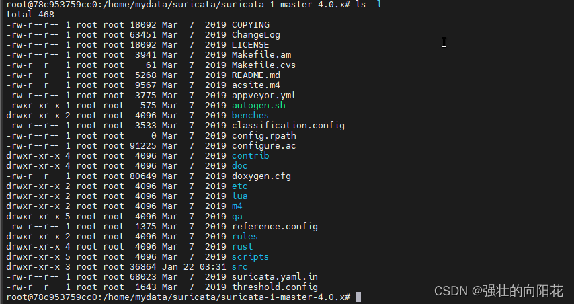The width and height of the screenshot is (574, 304).
Task: Select the 80649 size of doxygen.cfg
Action: click(143, 176)
